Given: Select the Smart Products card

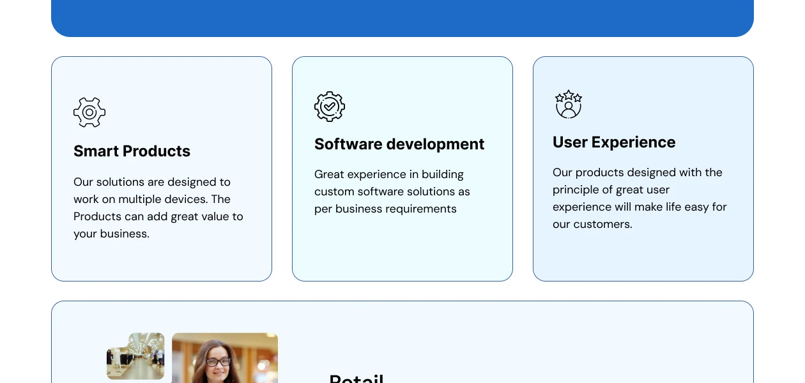Looking at the screenshot, I should [161, 169].
